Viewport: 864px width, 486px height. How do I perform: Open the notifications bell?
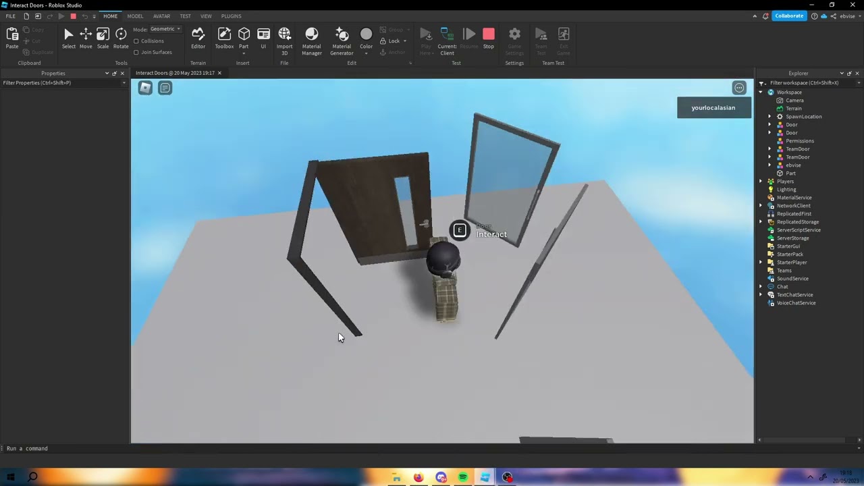765,16
